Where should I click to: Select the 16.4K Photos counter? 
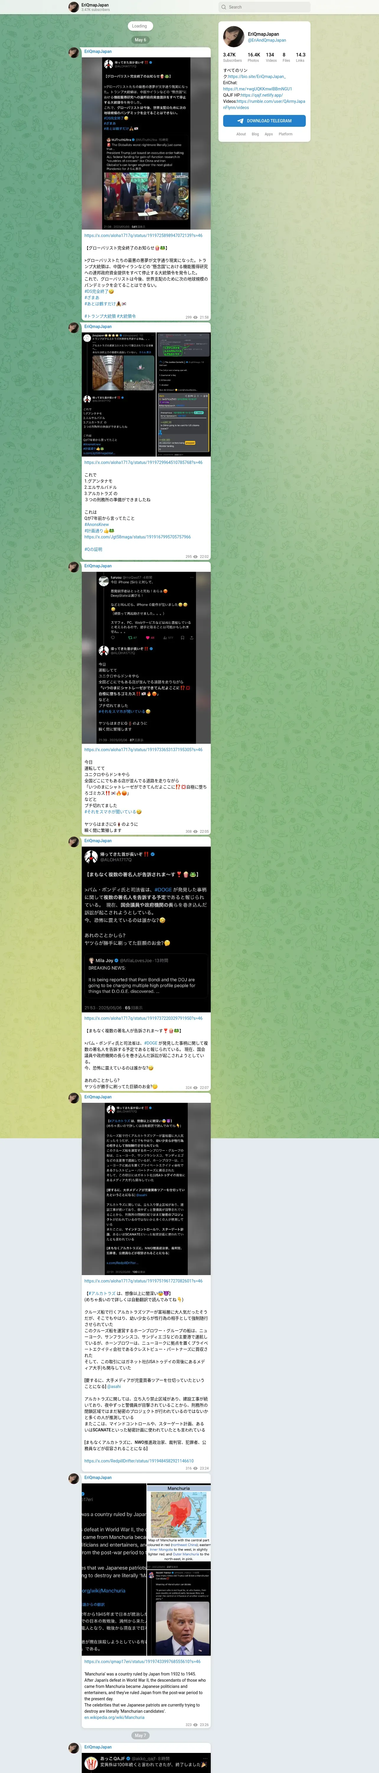tap(254, 57)
